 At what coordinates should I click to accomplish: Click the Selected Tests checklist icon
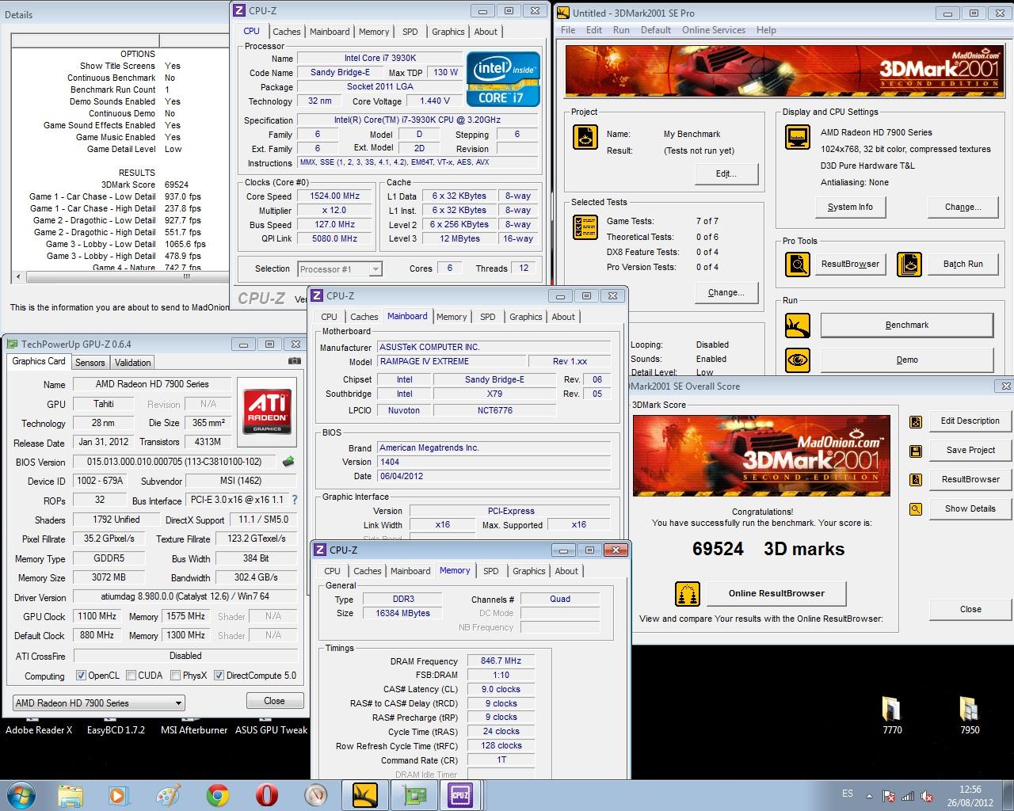pos(585,227)
